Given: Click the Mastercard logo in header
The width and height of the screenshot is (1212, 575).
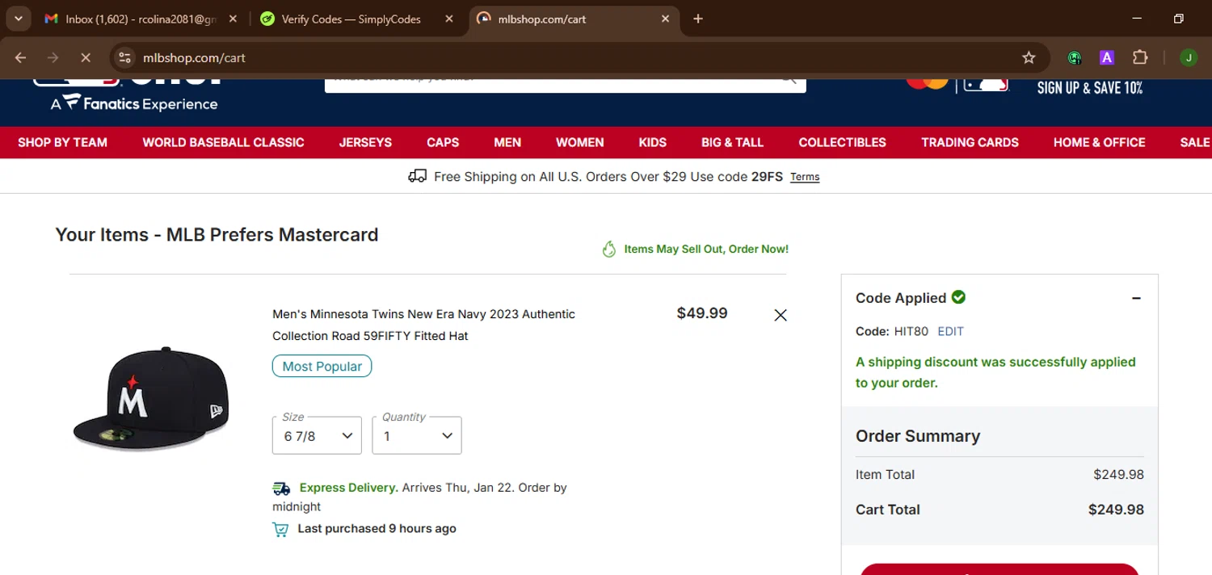Looking at the screenshot, I should (928, 82).
